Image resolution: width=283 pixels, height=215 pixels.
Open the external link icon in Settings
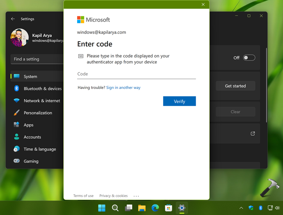point(253,134)
